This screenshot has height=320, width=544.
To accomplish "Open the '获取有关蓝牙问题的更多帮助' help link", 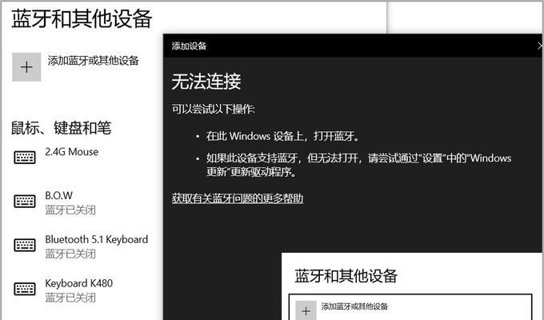I will click(238, 198).
